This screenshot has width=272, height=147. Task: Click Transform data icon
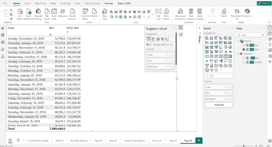pos(85,14)
